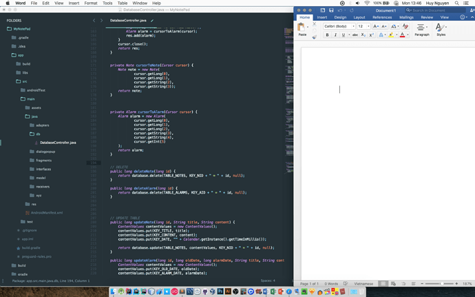The width and height of the screenshot is (475, 297).
Task: Click the yellow text highlight color button
Action: pyautogui.click(x=391, y=35)
